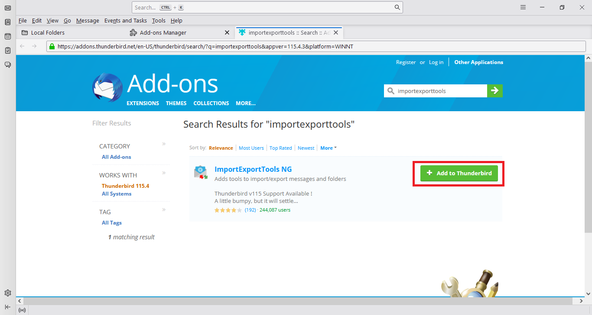Collapse the spaces toolbar arrow icon

[7, 307]
